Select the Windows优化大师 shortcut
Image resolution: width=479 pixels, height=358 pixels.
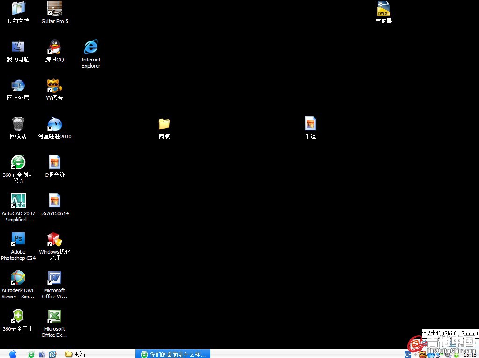55,246
